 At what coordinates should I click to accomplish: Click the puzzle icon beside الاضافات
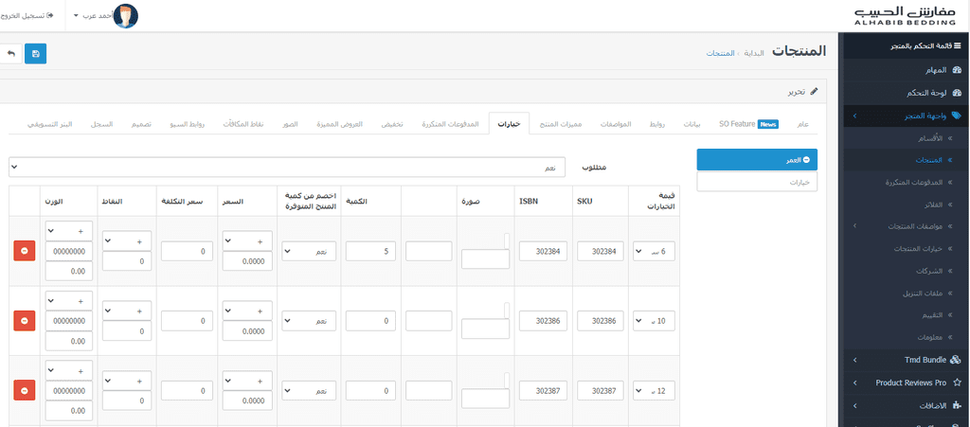tap(957, 406)
